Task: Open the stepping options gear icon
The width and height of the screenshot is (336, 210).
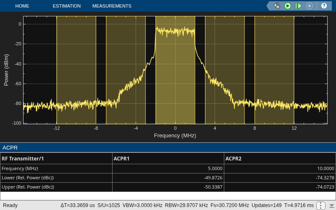Action: pyautogui.click(x=277, y=6)
